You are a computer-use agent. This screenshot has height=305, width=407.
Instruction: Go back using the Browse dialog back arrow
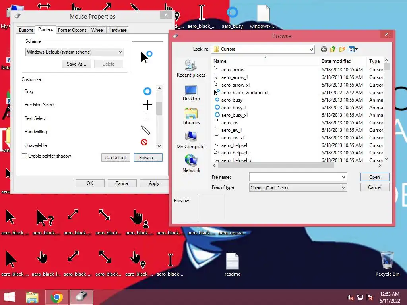(324, 49)
